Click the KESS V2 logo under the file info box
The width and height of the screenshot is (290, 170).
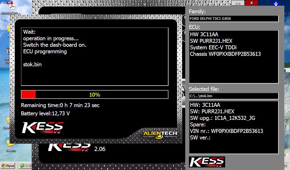coord(207,162)
